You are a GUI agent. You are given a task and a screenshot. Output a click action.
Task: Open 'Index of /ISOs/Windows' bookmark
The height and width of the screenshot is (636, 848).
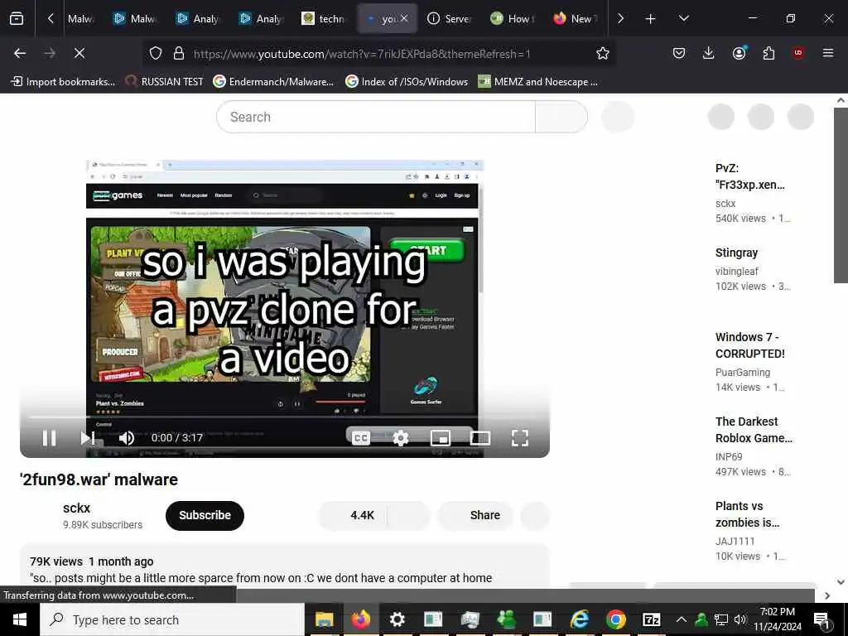point(407,82)
